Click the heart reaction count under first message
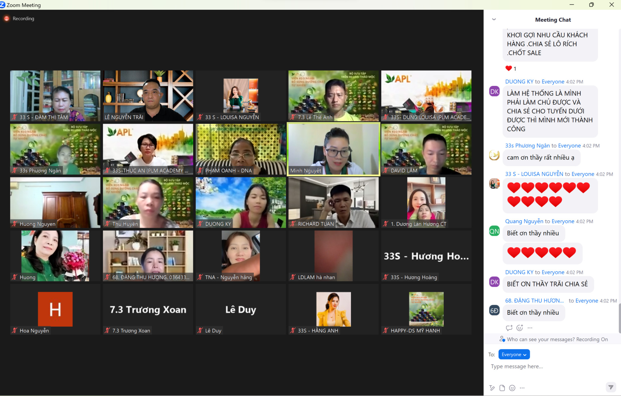This screenshot has height=396, width=621. [511, 69]
